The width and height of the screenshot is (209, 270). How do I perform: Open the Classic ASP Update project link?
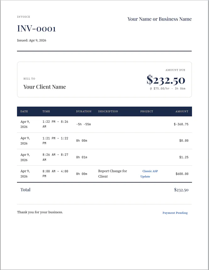tap(149, 174)
